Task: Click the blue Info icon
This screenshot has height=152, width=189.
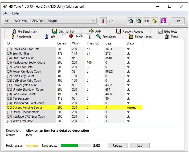Action: coord(47,37)
